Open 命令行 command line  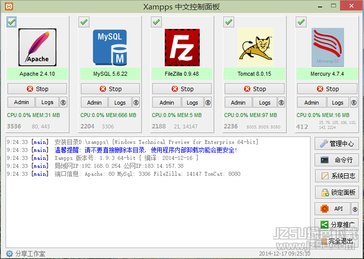(337, 160)
